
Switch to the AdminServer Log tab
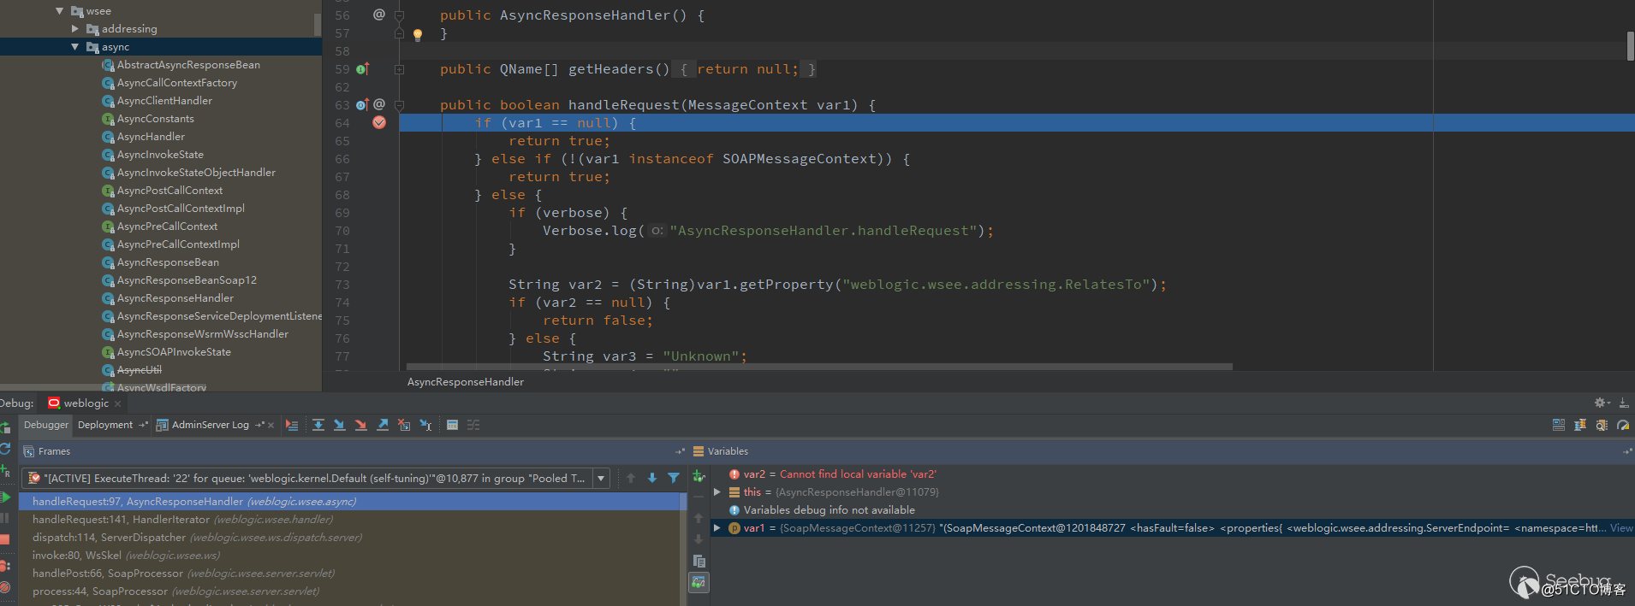[211, 425]
